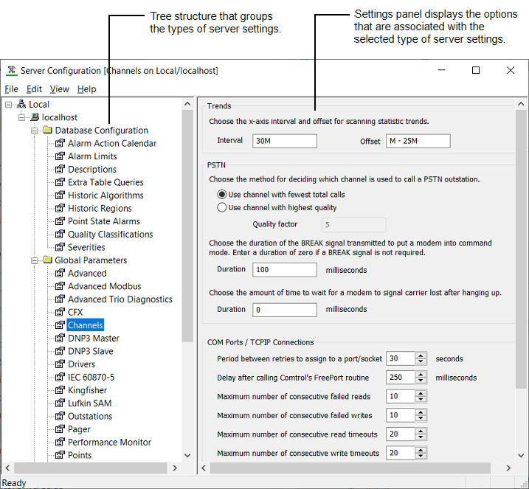This screenshot has width=529, height=489.
Task: Collapse the Local root tree node
Action: 8,105
